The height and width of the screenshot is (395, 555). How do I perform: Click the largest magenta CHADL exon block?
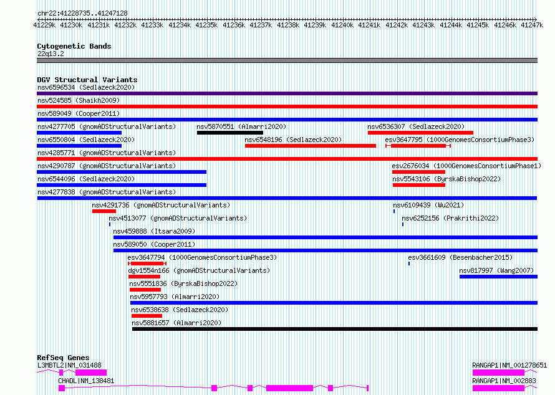[x=289, y=388]
